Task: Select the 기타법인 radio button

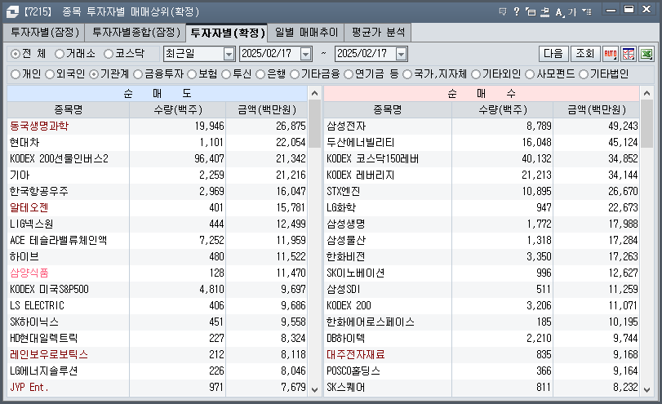Action: tap(584, 74)
